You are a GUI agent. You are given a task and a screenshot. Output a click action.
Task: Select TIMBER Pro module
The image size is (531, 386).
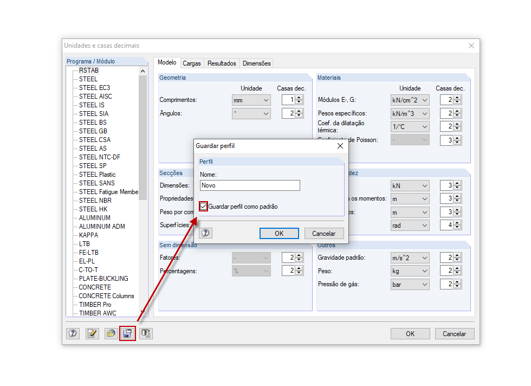pos(95,305)
